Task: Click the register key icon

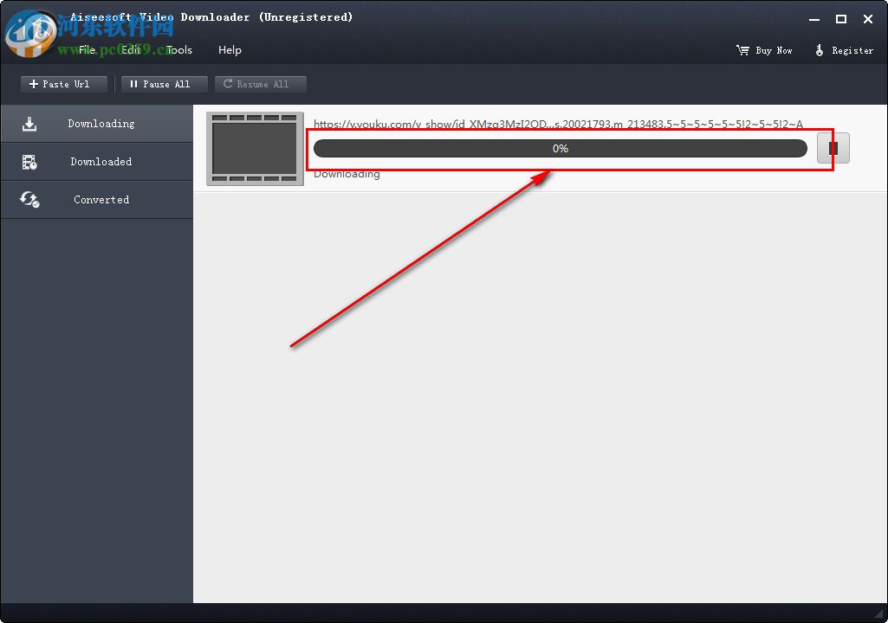Action: coord(819,50)
